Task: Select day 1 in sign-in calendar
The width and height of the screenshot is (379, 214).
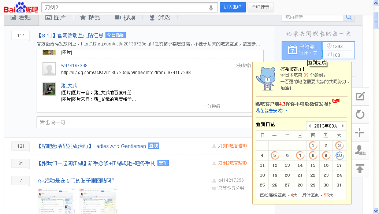Action: coord(313,145)
